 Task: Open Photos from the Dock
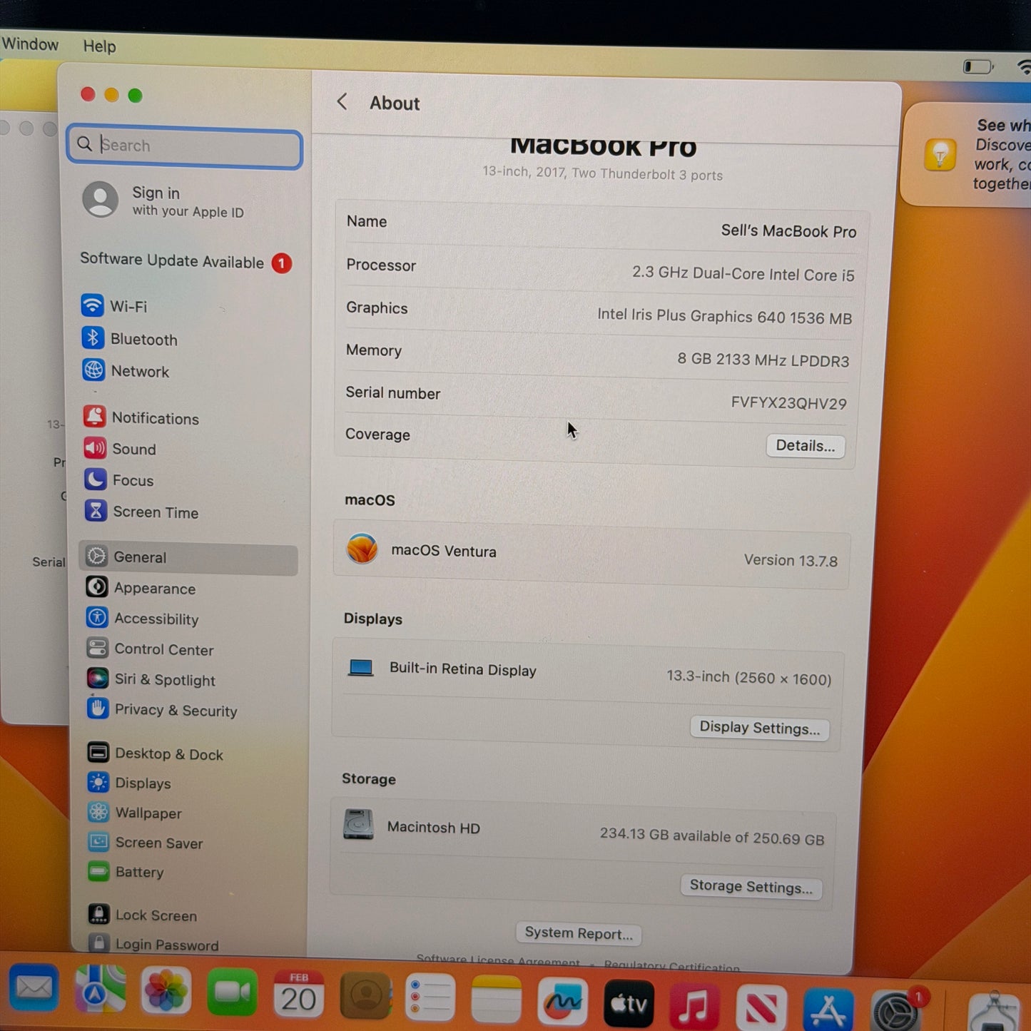coord(166,991)
